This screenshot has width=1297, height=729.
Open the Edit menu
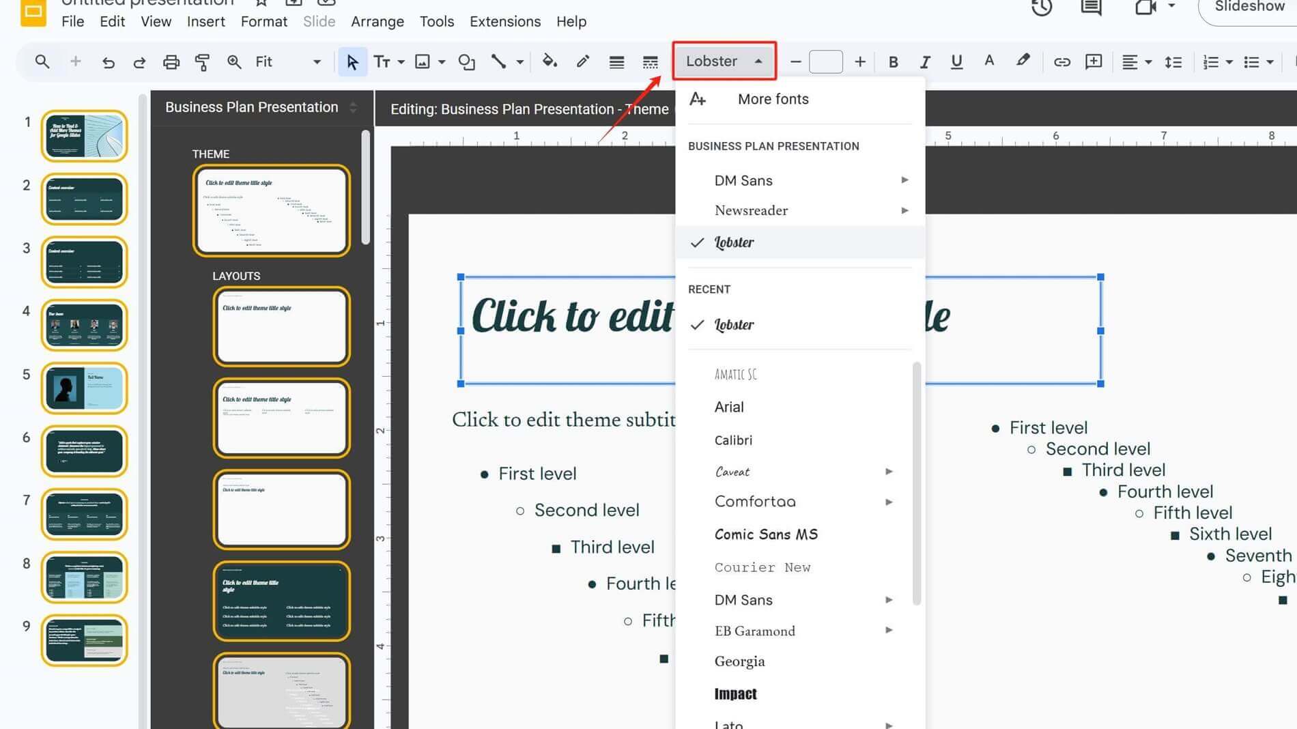[112, 22]
